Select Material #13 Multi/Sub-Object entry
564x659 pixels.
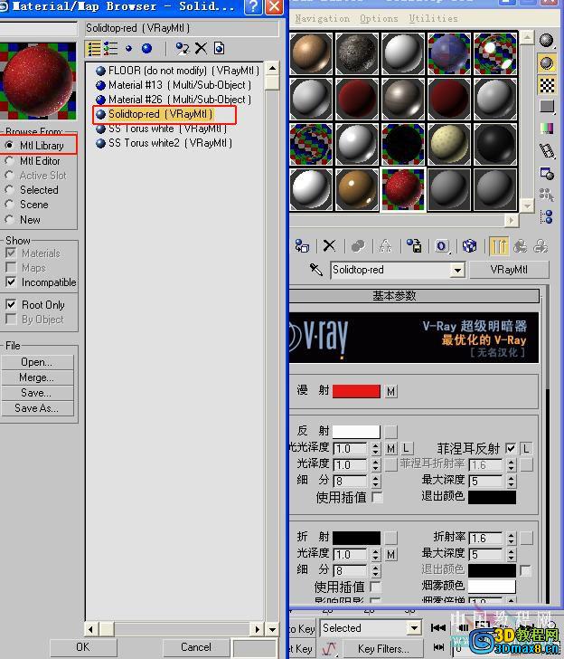pyautogui.click(x=174, y=85)
